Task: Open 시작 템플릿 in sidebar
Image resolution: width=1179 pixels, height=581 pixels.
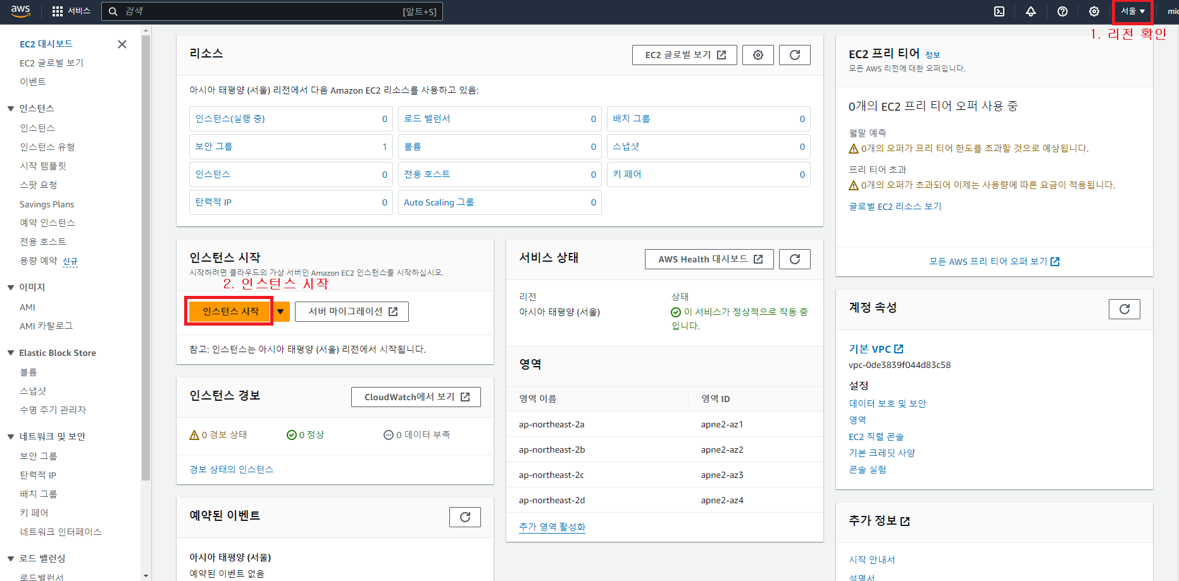Action: click(43, 166)
